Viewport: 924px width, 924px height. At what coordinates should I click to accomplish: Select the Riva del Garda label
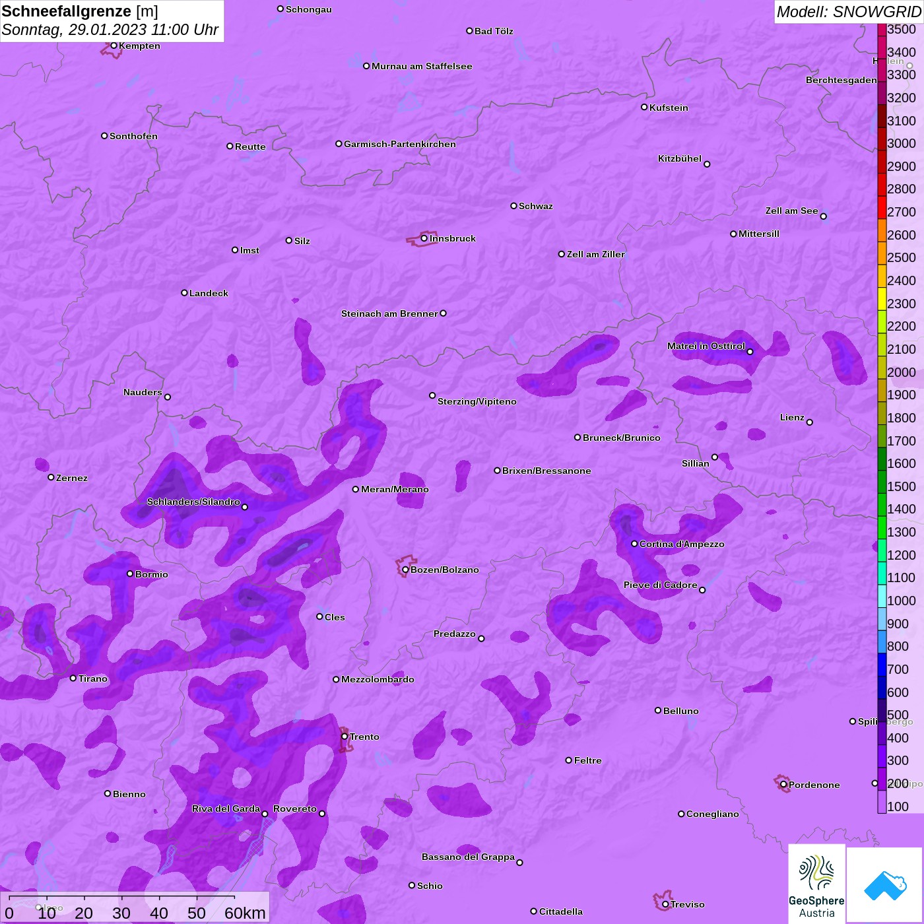point(226,808)
